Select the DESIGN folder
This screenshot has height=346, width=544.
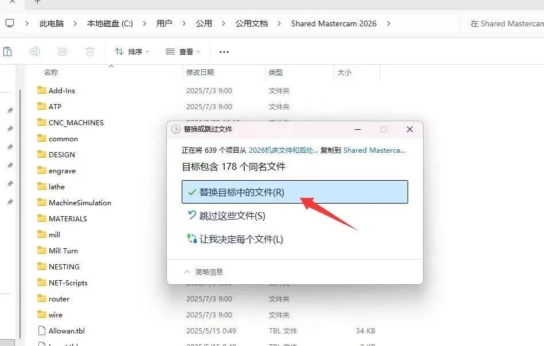(x=56, y=154)
